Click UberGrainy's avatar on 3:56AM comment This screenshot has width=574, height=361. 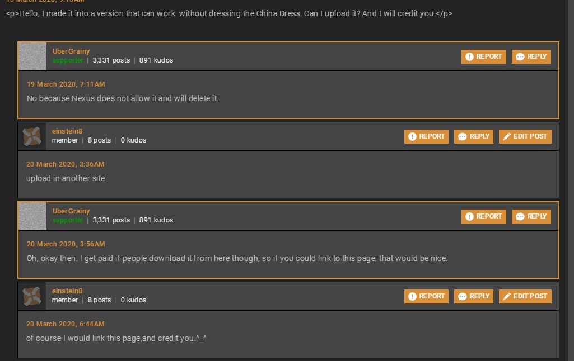click(x=32, y=216)
